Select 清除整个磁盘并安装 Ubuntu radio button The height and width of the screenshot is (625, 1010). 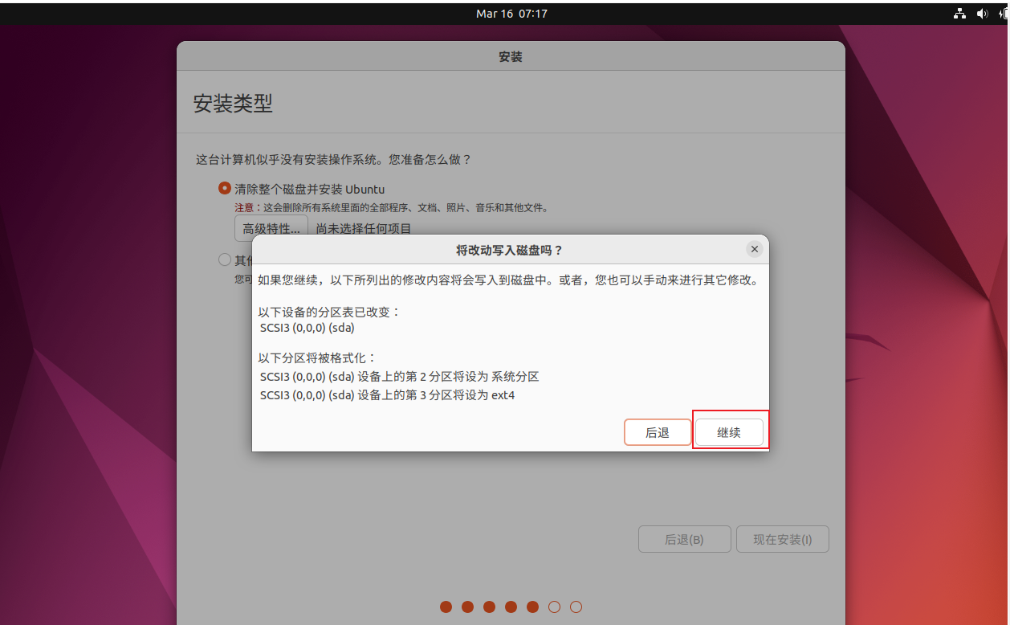point(225,189)
